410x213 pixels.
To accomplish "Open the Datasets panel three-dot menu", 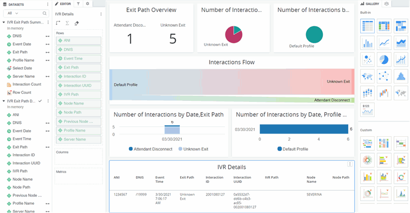I will click(x=48, y=4).
